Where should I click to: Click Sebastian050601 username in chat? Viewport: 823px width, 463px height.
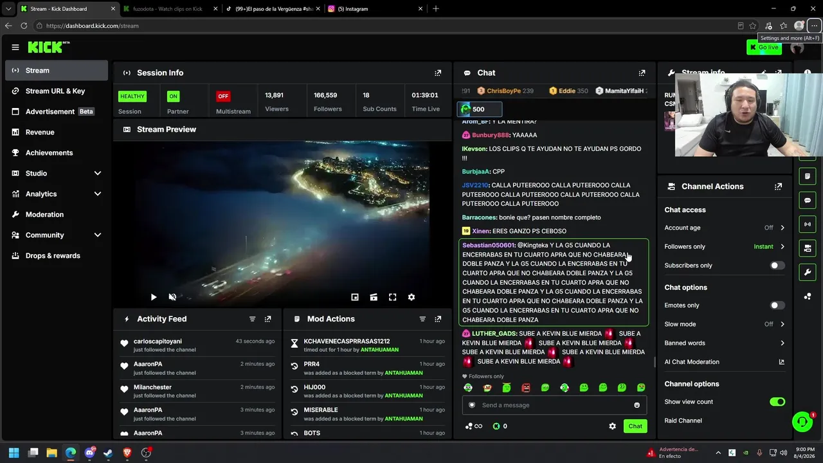click(489, 245)
